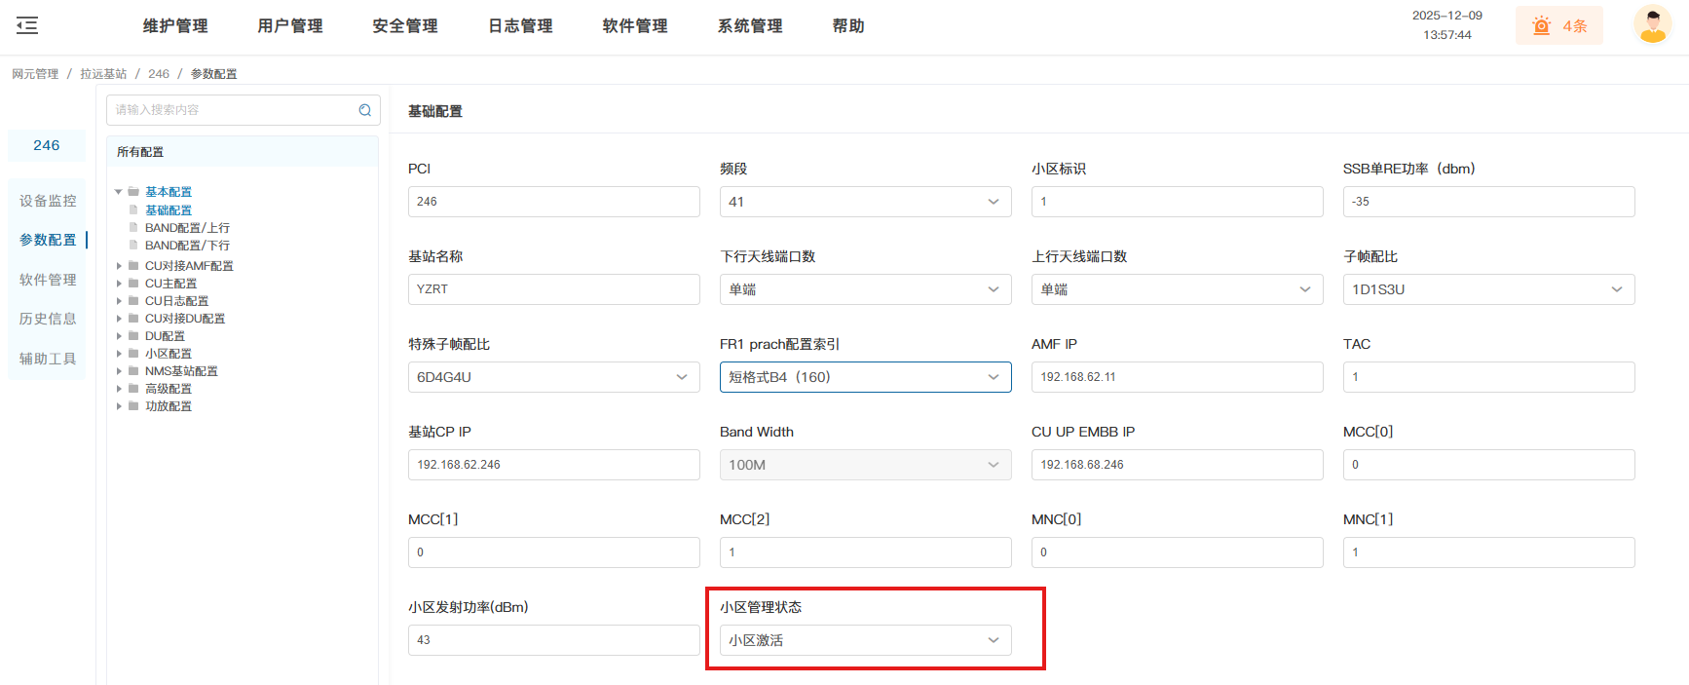Select BAND配置/下行 in the tree
The width and height of the screenshot is (1689, 685).
click(x=187, y=246)
